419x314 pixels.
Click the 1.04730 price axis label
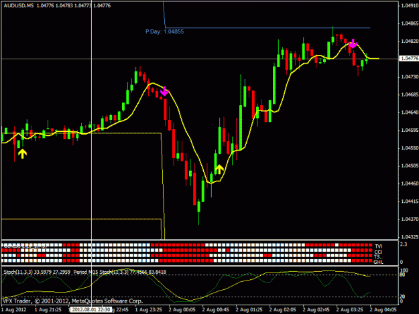[x=410, y=77]
